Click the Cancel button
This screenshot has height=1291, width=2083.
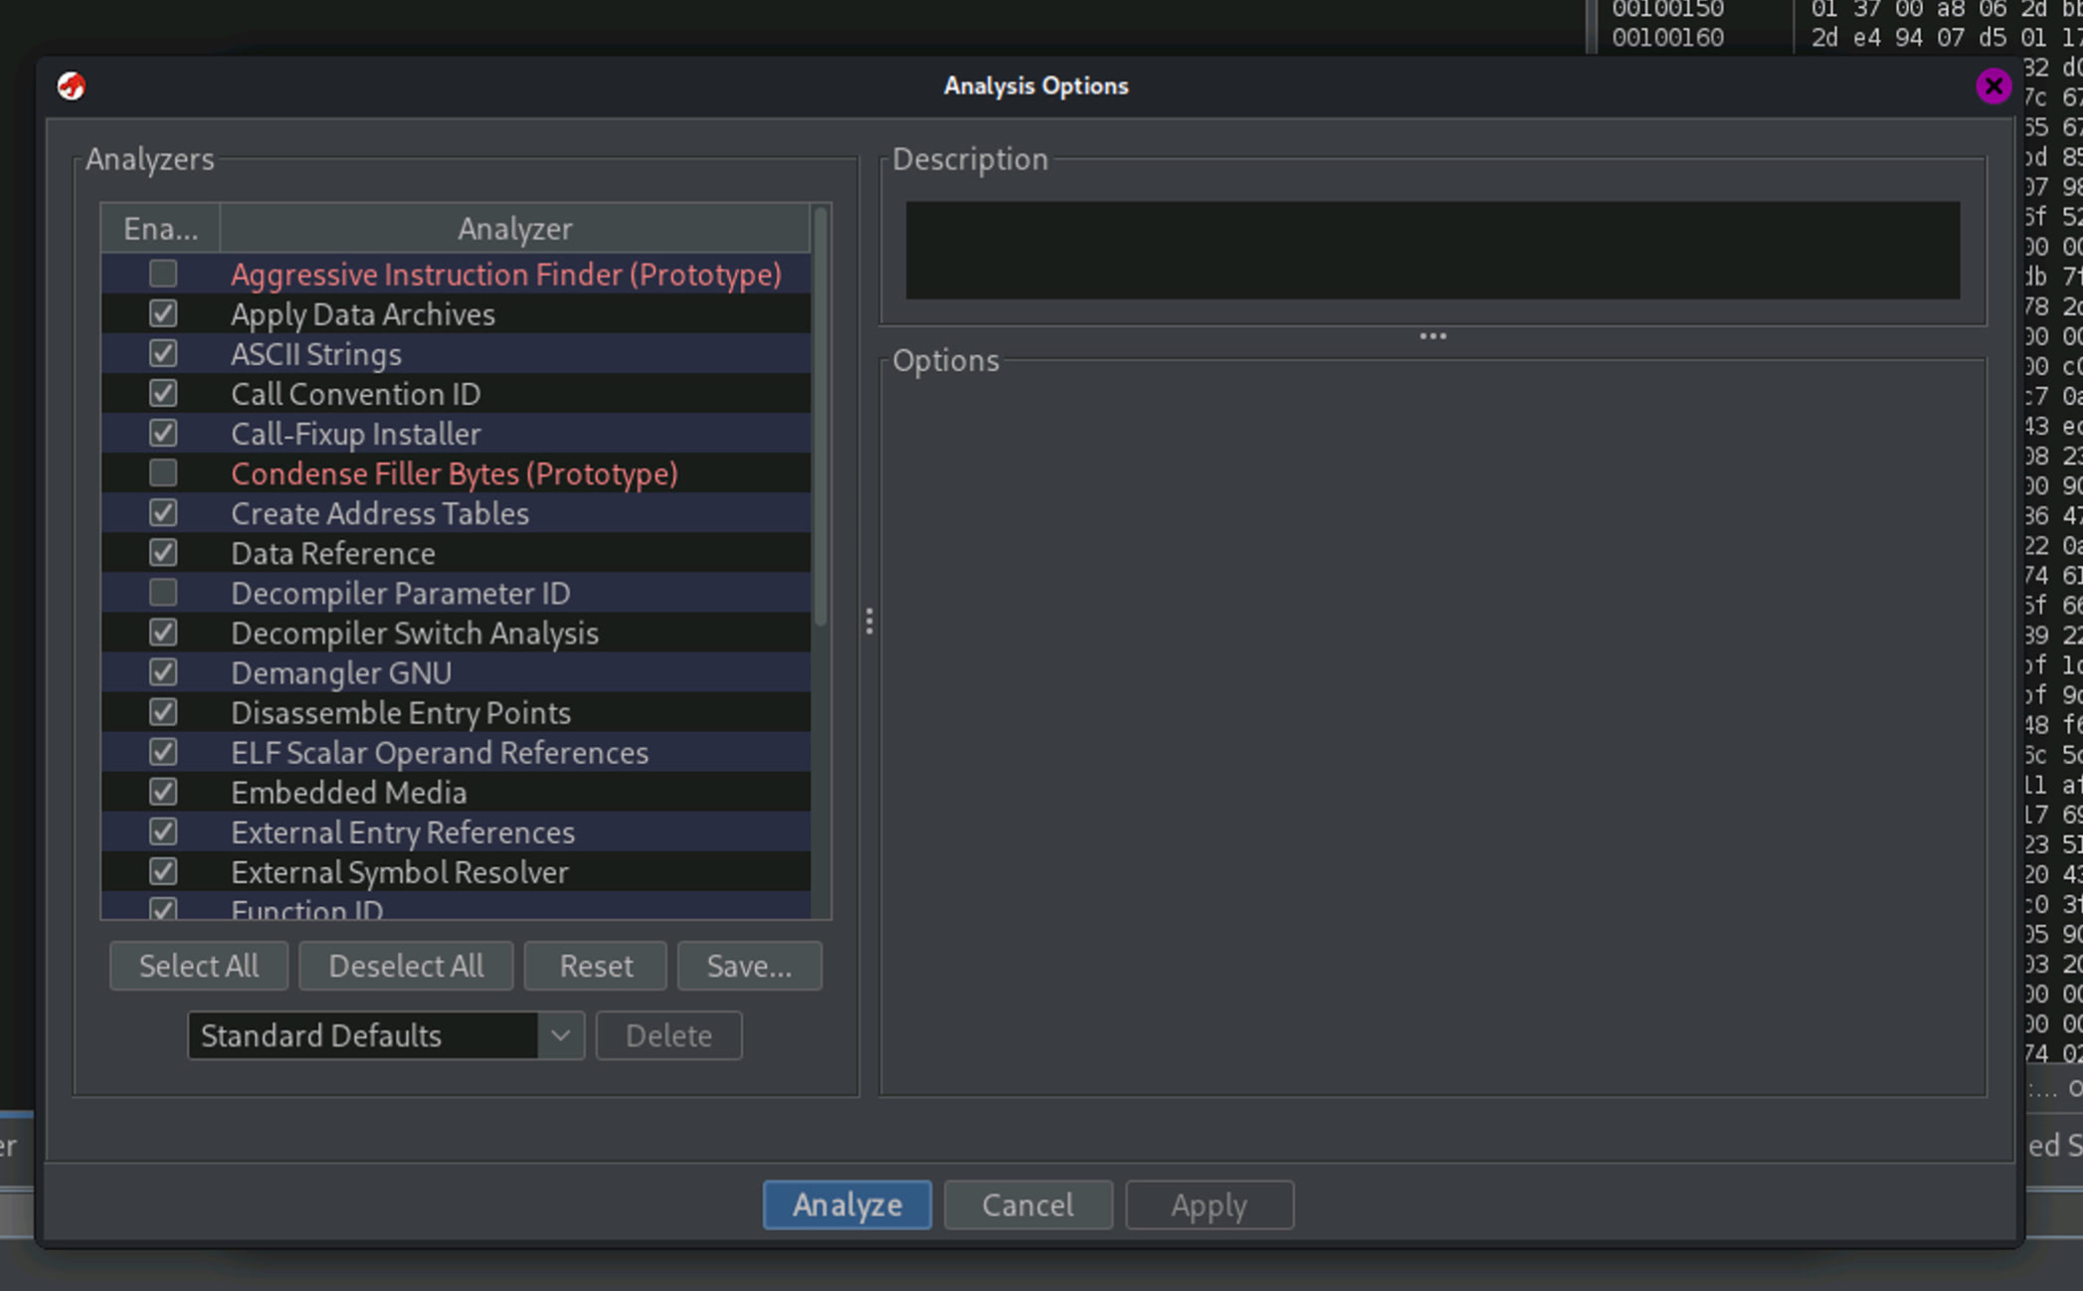(1028, 1204)
